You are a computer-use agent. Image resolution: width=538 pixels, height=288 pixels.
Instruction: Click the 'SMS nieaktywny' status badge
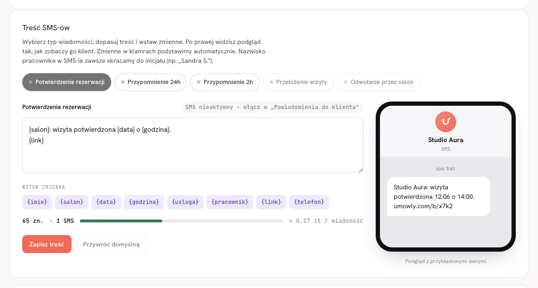pos(272,107)
